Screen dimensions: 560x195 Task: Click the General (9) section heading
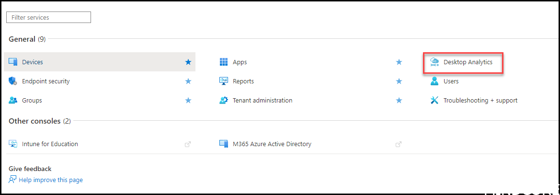[27, 39]
